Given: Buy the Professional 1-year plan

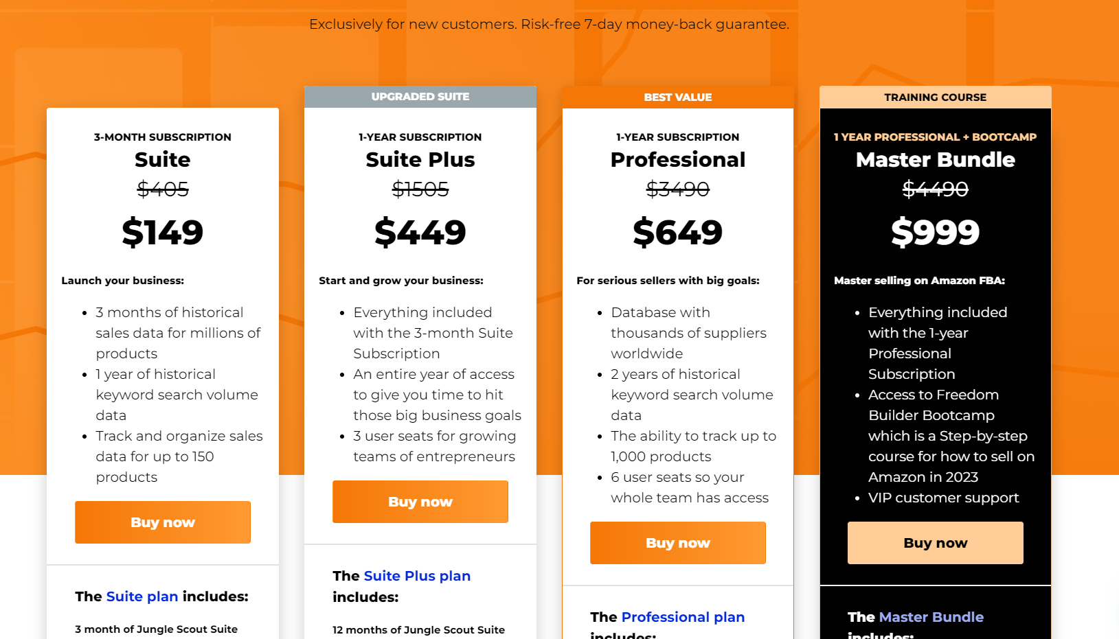Looking at the screenshot, I should click(678, 543).
